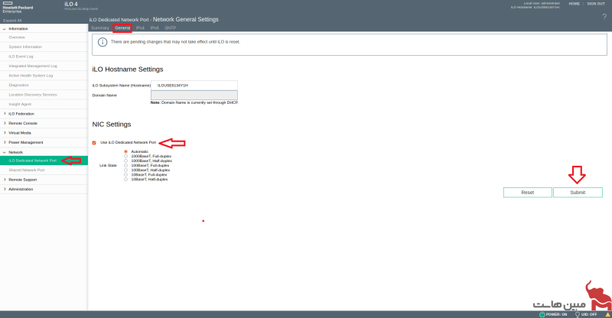Click the Submit button

(578, 193)
